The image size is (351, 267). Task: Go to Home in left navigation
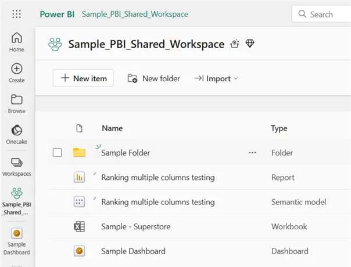click(17, 42)
